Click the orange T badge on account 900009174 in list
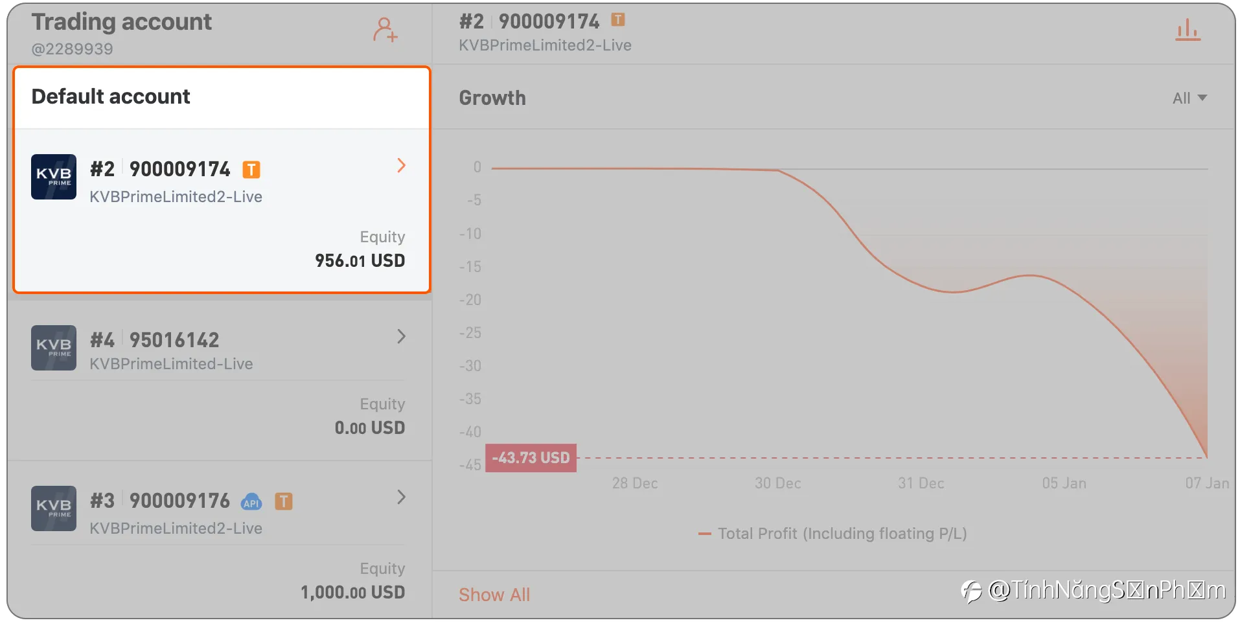The height and width of the screenshot is (627, 1240). [x=251, y=170]
